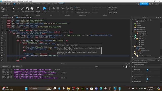
Task: Select On Unhandled Exceptions radio option
Action: point(75,13)
